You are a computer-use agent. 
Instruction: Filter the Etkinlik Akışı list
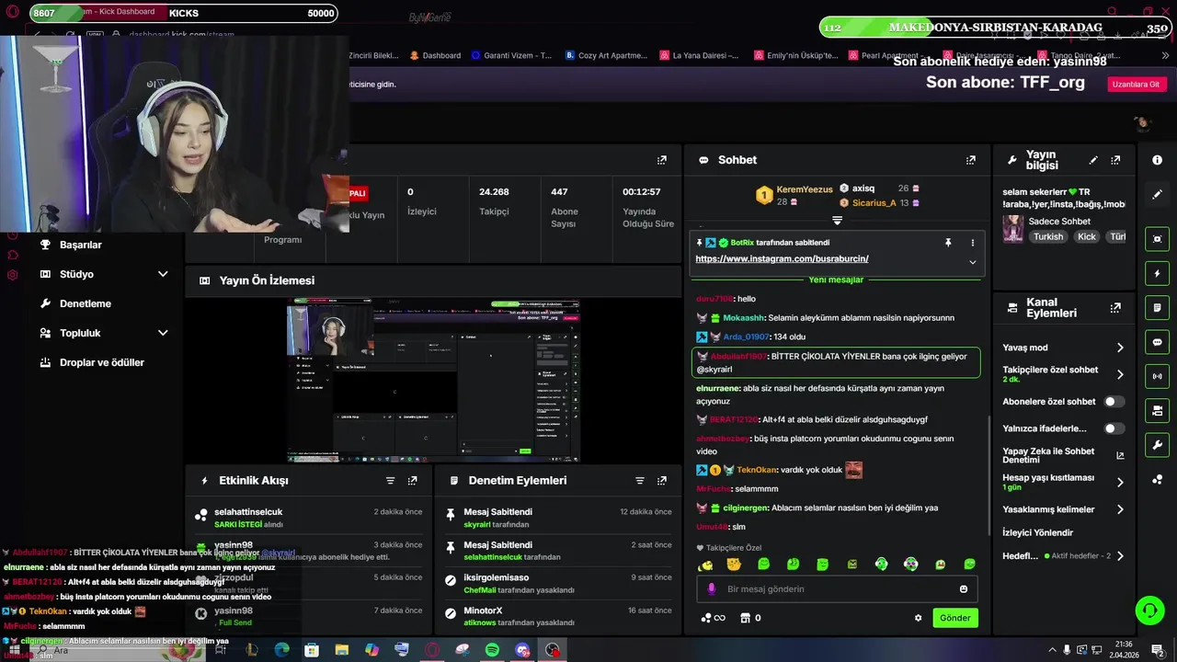point(390,481)
